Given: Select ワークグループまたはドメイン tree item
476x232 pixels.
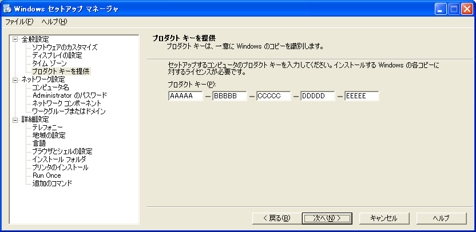Looking at the screenshot, I should [x=69, y=111].
